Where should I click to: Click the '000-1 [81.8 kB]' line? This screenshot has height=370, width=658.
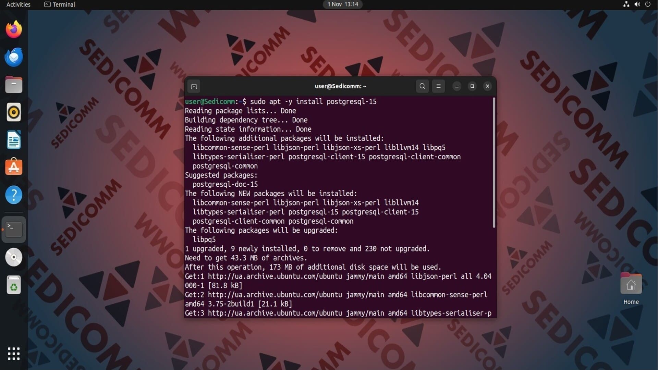214,286
